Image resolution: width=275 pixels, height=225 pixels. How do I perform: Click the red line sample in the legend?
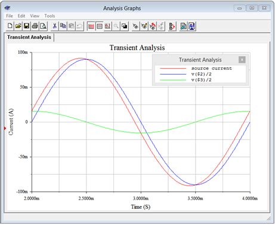(173, 69)
